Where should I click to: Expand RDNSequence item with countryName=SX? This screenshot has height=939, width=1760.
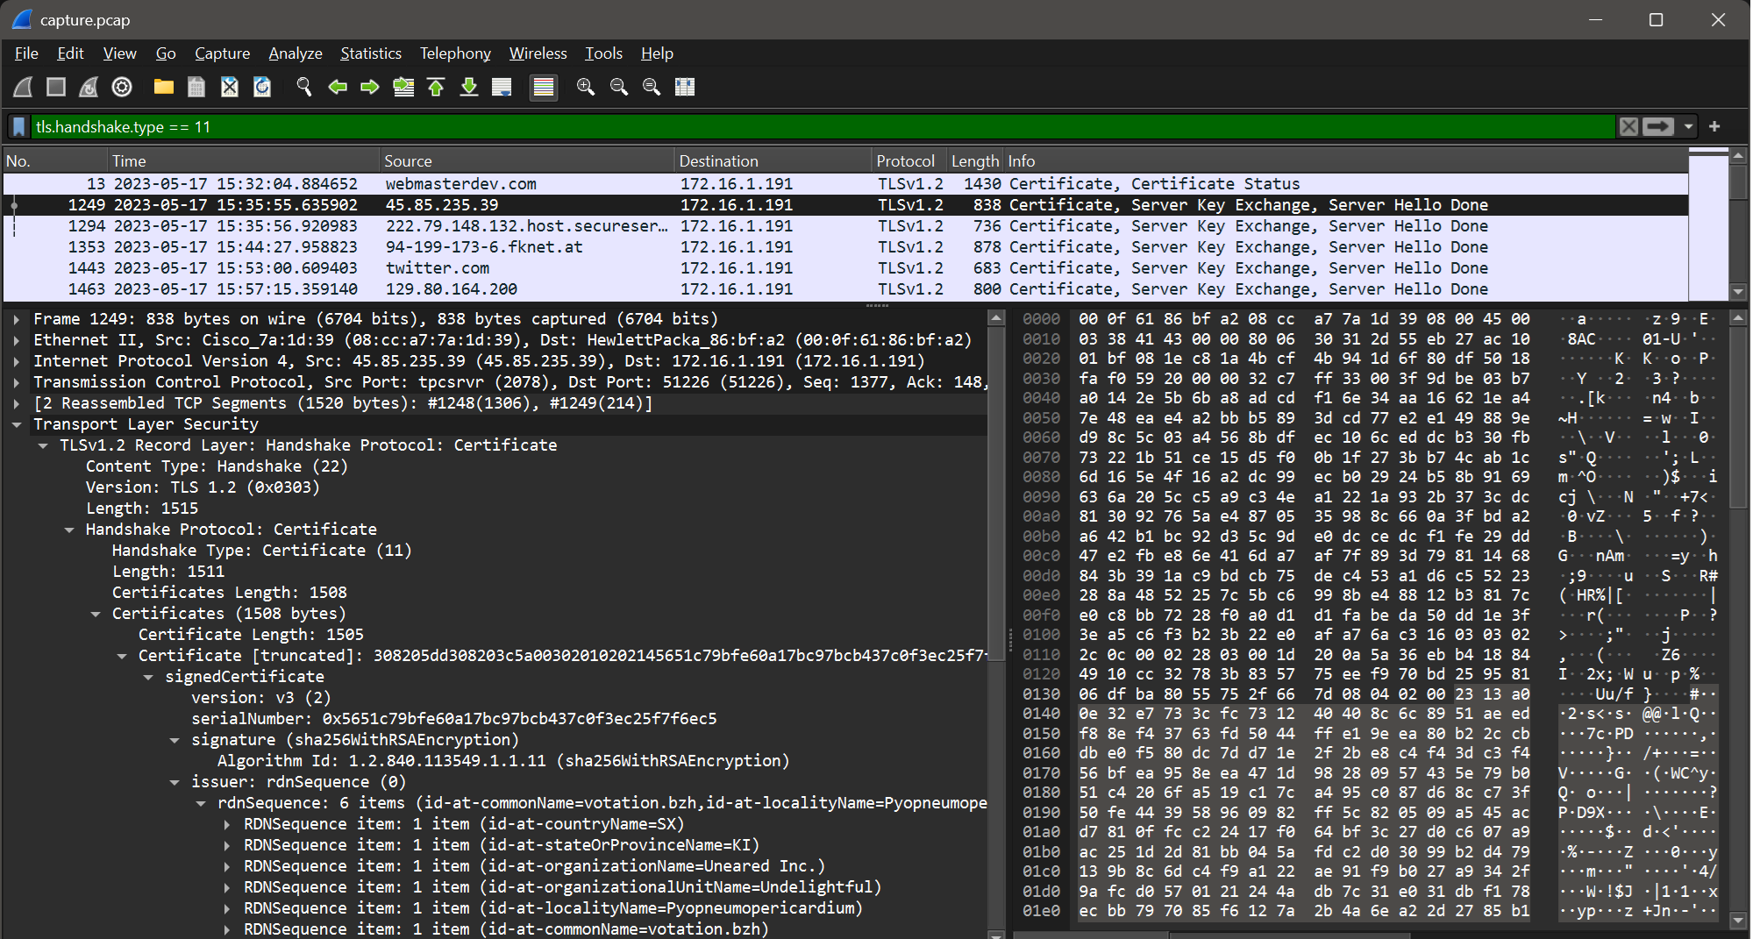[227, 824]
